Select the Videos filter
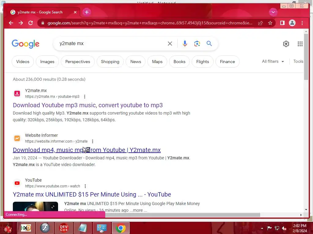Screen dimensions: 313x234 click(23, 62)
